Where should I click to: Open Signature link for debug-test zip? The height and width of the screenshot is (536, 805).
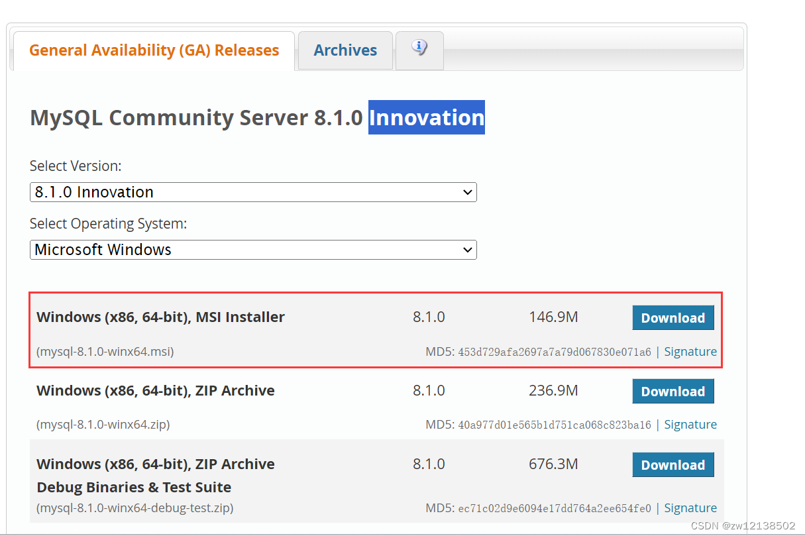[690, 508]
